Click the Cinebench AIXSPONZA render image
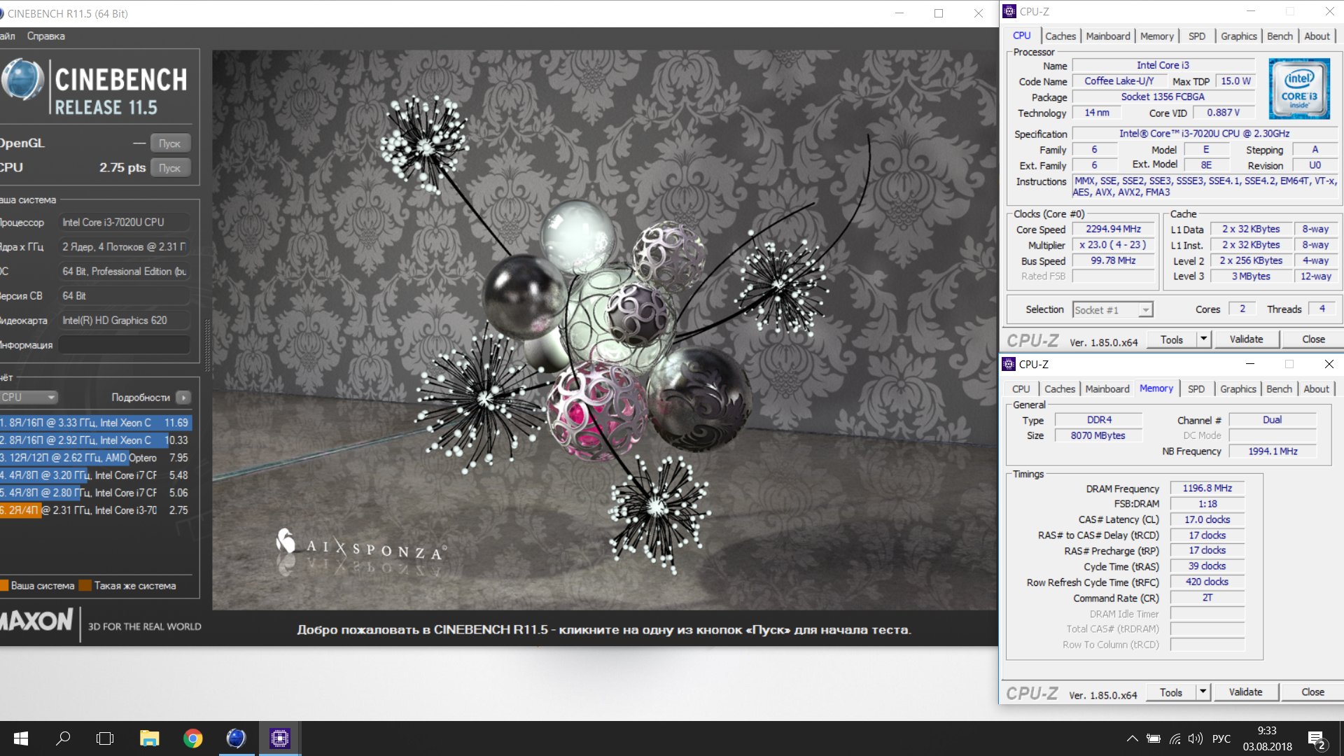The image size is (1344, 756). click(605, 330)
